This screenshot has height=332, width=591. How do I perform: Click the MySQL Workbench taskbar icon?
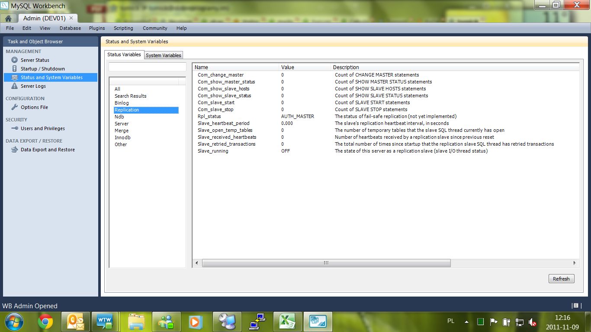pos(318,322)
